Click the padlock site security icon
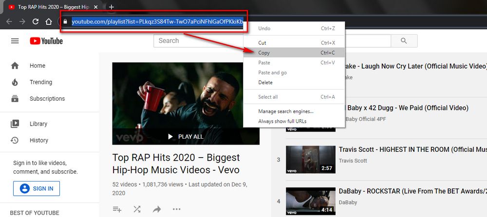Image resolution: width=487 pixels, height=217 pixels. (x=65, y=22)
